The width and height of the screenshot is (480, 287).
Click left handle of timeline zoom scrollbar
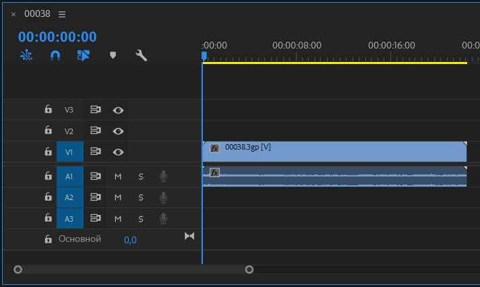coord(18,269)
